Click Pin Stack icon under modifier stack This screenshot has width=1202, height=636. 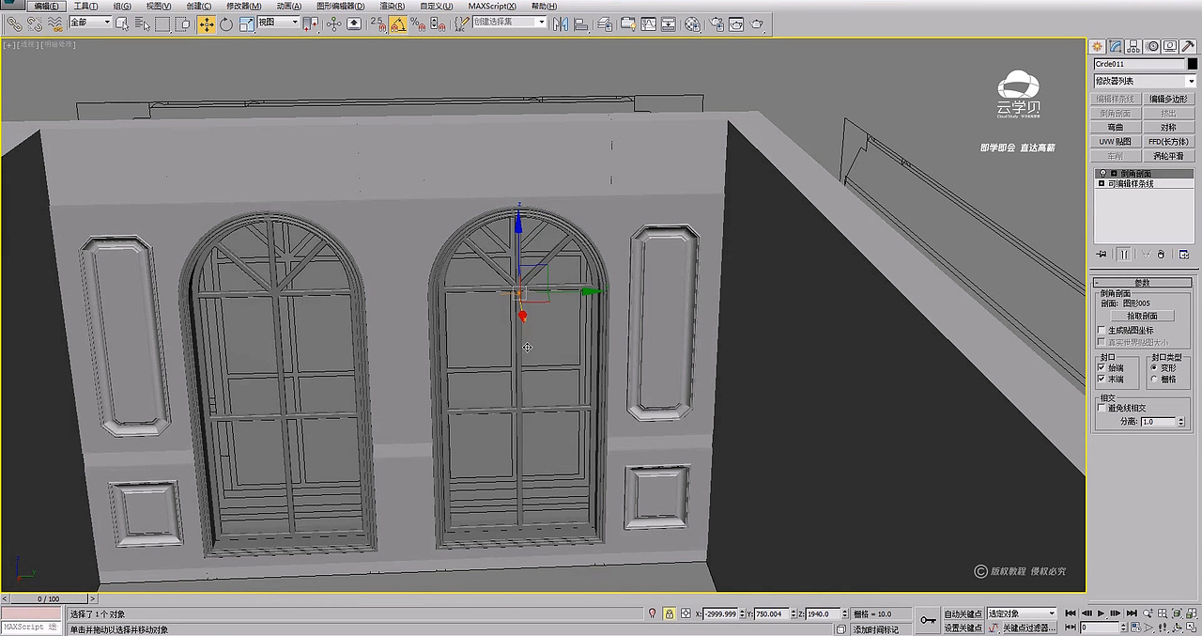tap(1101, 255)
